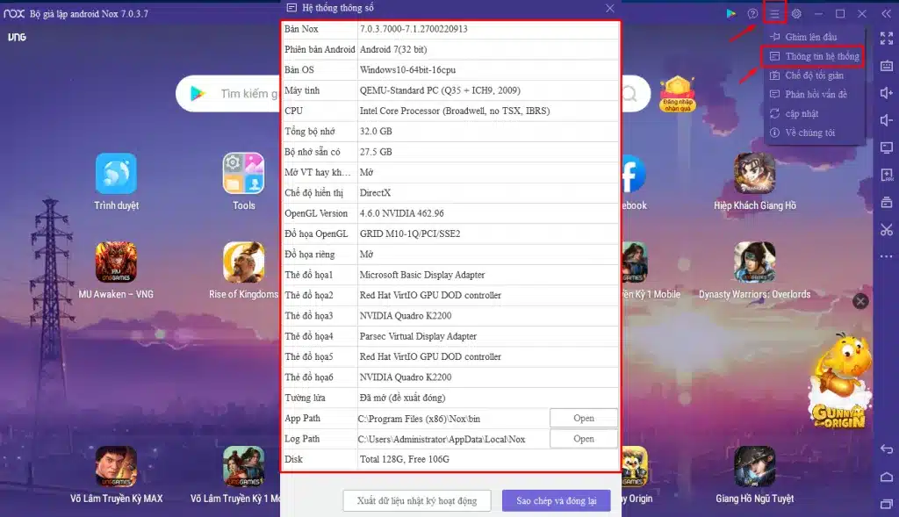Open the hamburger menu in title bar
The image size is (899, 517).
tap(774, 14)
